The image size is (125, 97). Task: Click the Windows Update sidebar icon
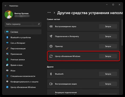tap(7, 87)
